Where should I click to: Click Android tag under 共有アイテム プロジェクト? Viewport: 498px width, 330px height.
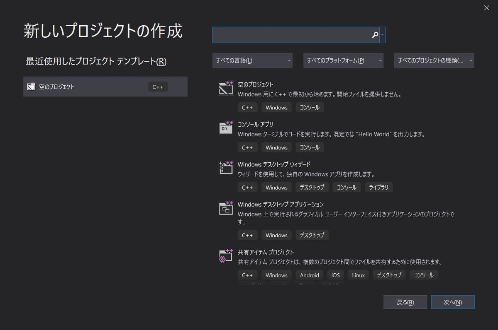point(310,275)
